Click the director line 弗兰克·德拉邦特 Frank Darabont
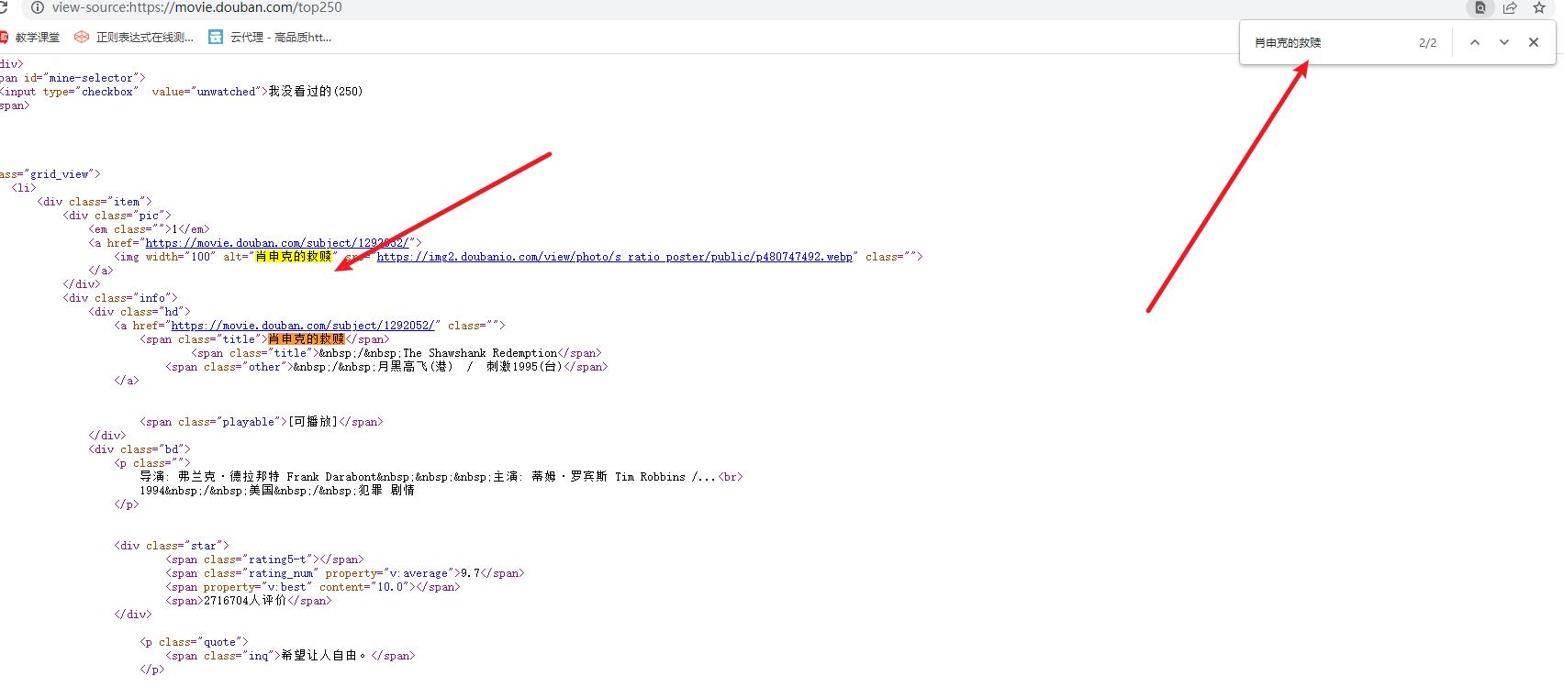The image size is (1564, 687). pyautogui.click(x=276, y=477)
